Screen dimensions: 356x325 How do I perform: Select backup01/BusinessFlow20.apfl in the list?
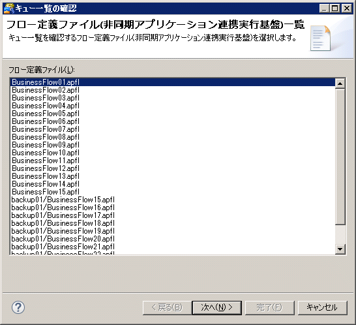[173, 239]
